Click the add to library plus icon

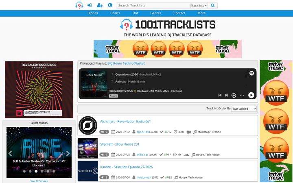point(234,96)
